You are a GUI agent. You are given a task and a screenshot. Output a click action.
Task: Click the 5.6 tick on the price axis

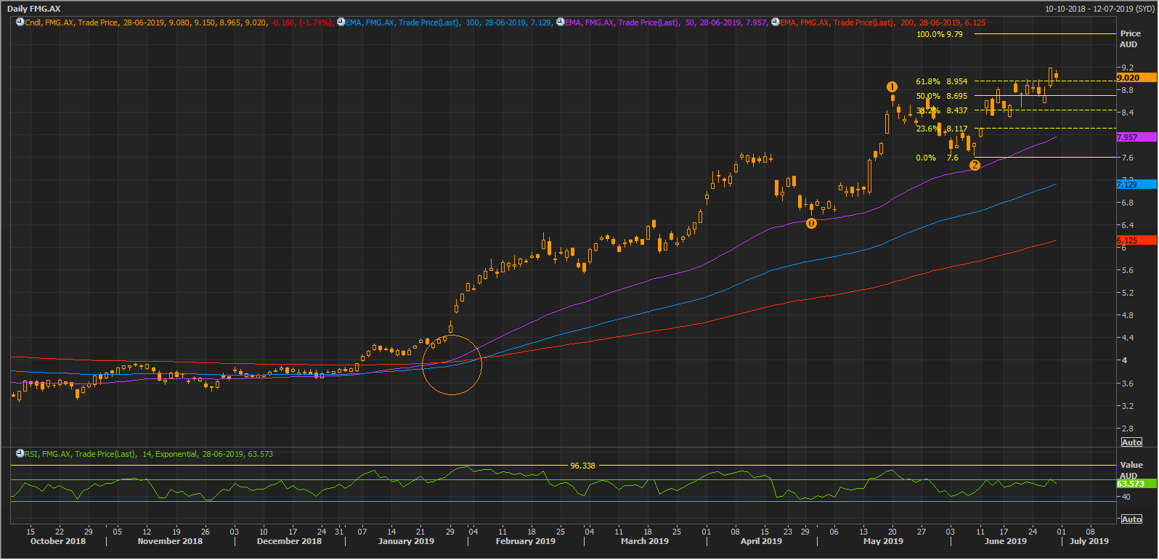coord(1127,271)
